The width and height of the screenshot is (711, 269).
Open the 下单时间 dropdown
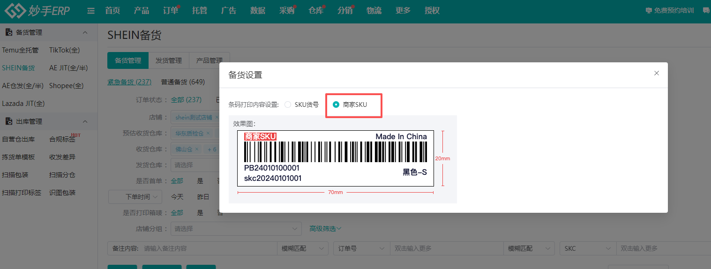coord(135,197)
